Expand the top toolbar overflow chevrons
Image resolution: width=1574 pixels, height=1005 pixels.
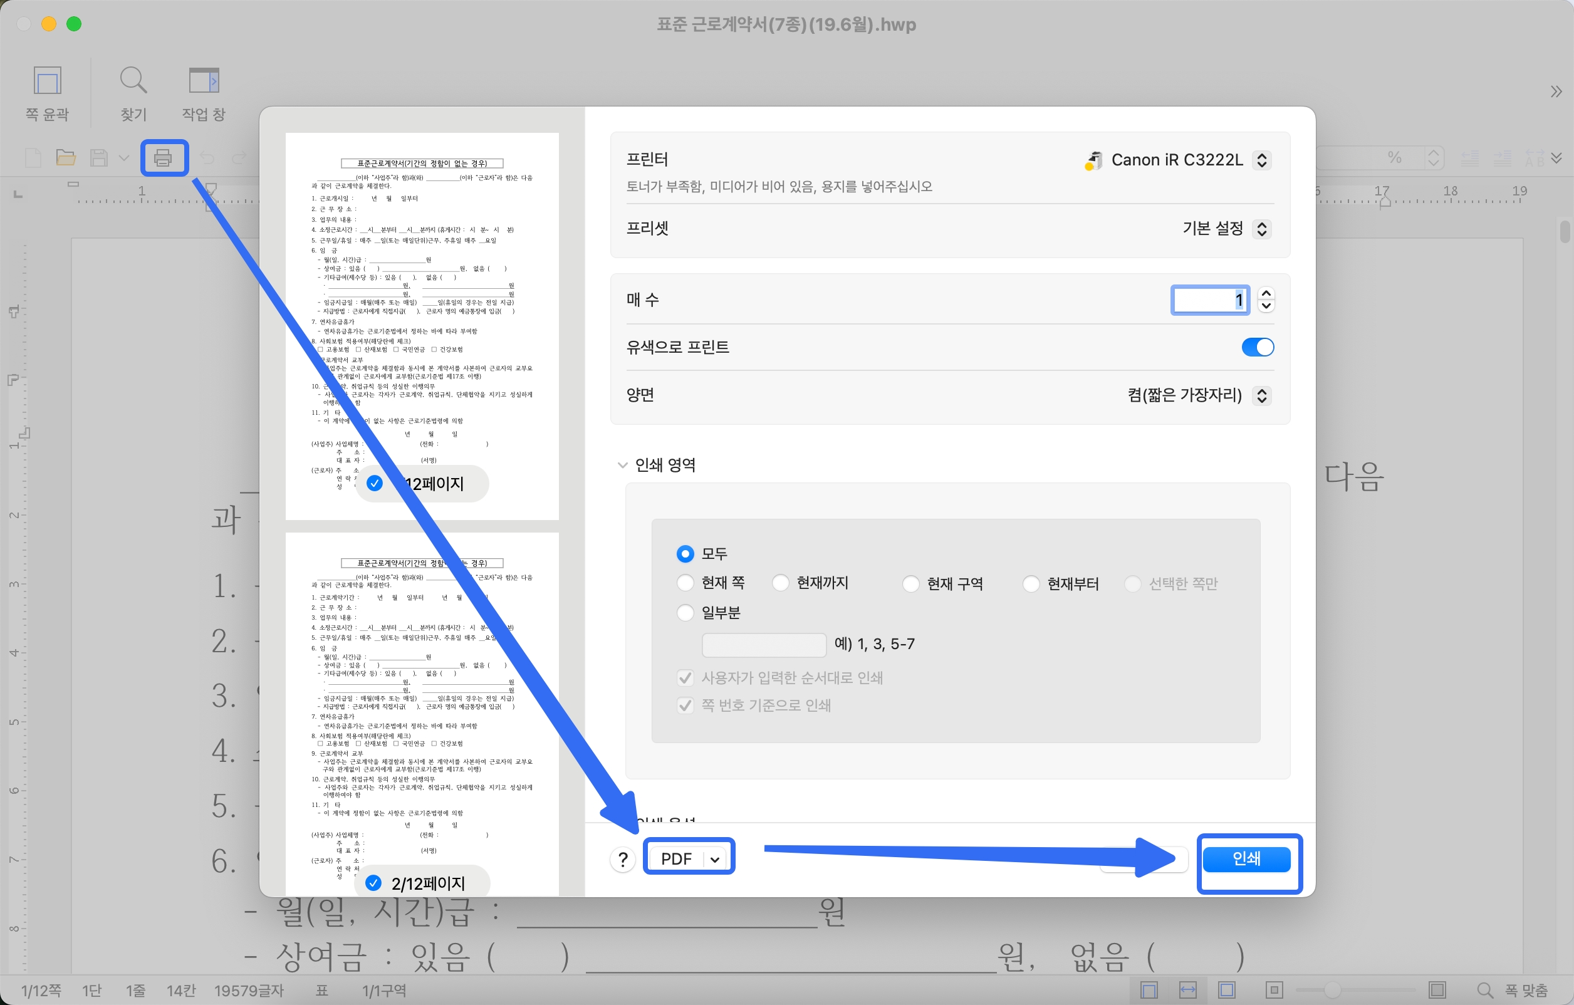[x=1556, y=91]
